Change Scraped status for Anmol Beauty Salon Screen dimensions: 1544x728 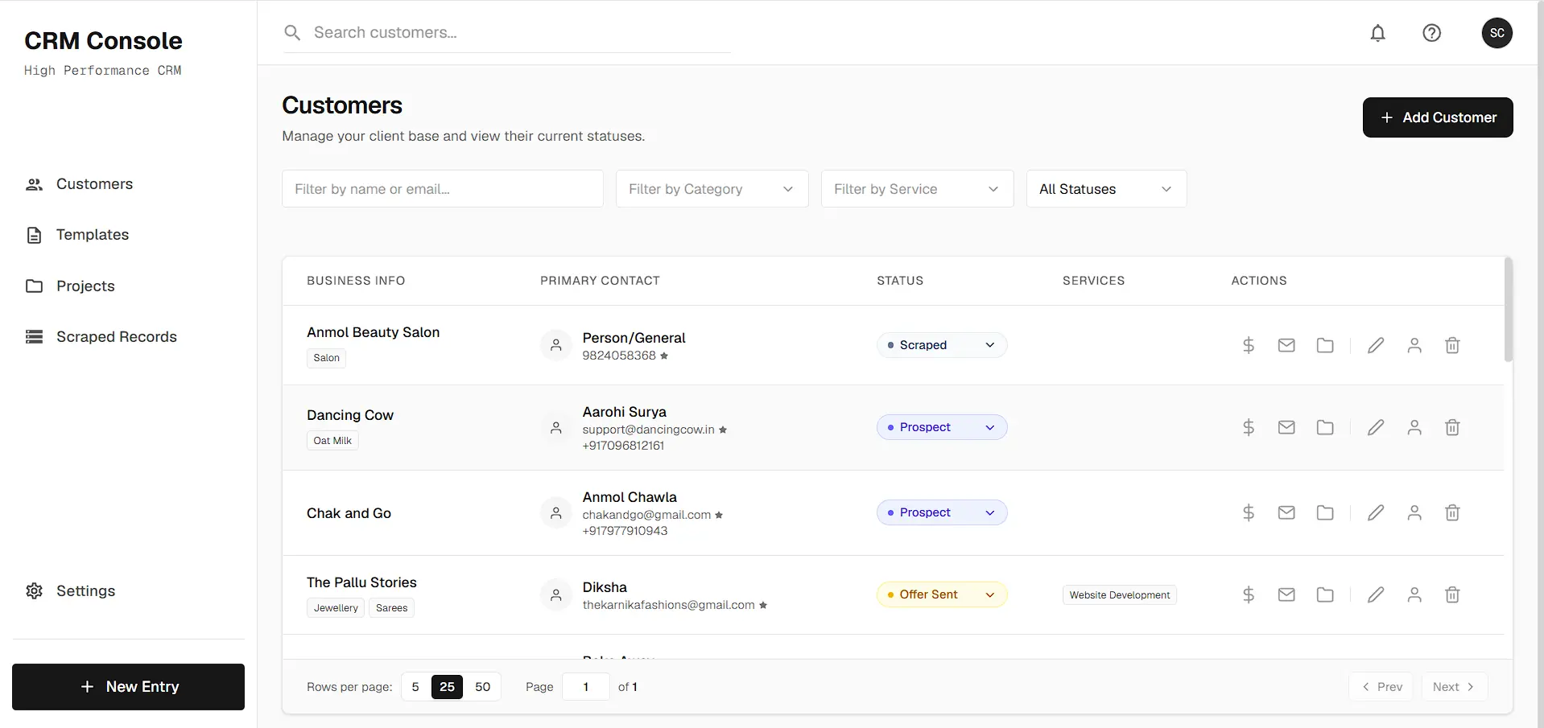coord(942,345)
